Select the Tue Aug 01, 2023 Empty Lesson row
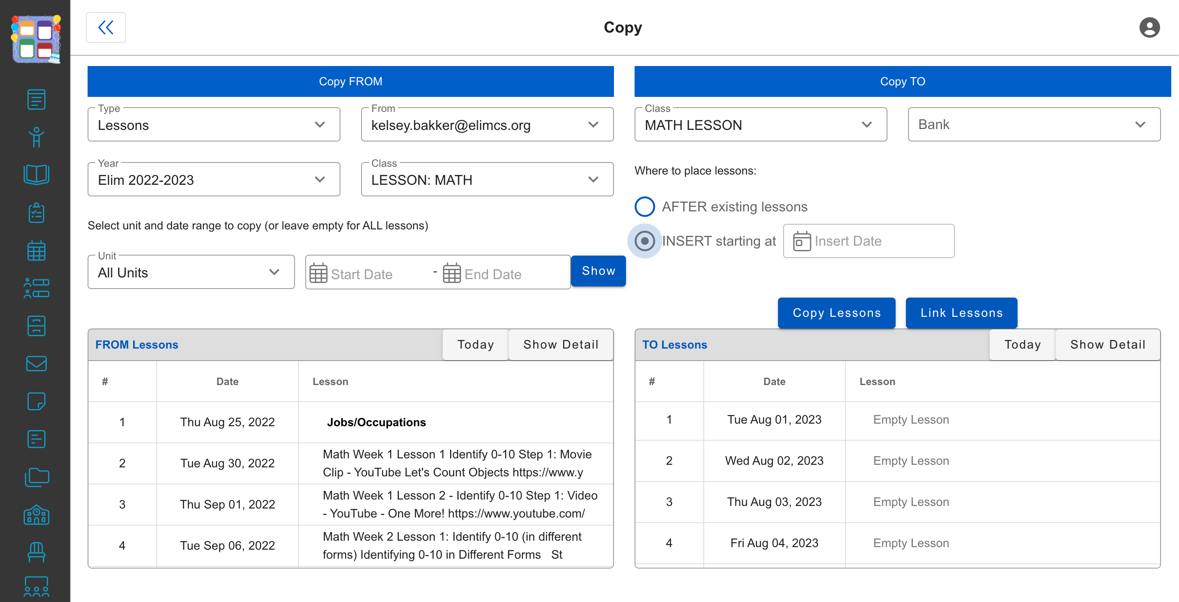The height and width of the screenshot is (602, 1179). [897, 420]
